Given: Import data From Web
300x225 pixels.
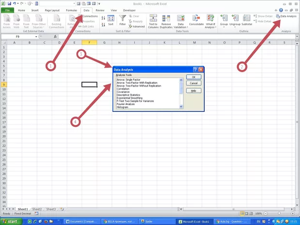Looking at the screenshot, I should 16,22.
